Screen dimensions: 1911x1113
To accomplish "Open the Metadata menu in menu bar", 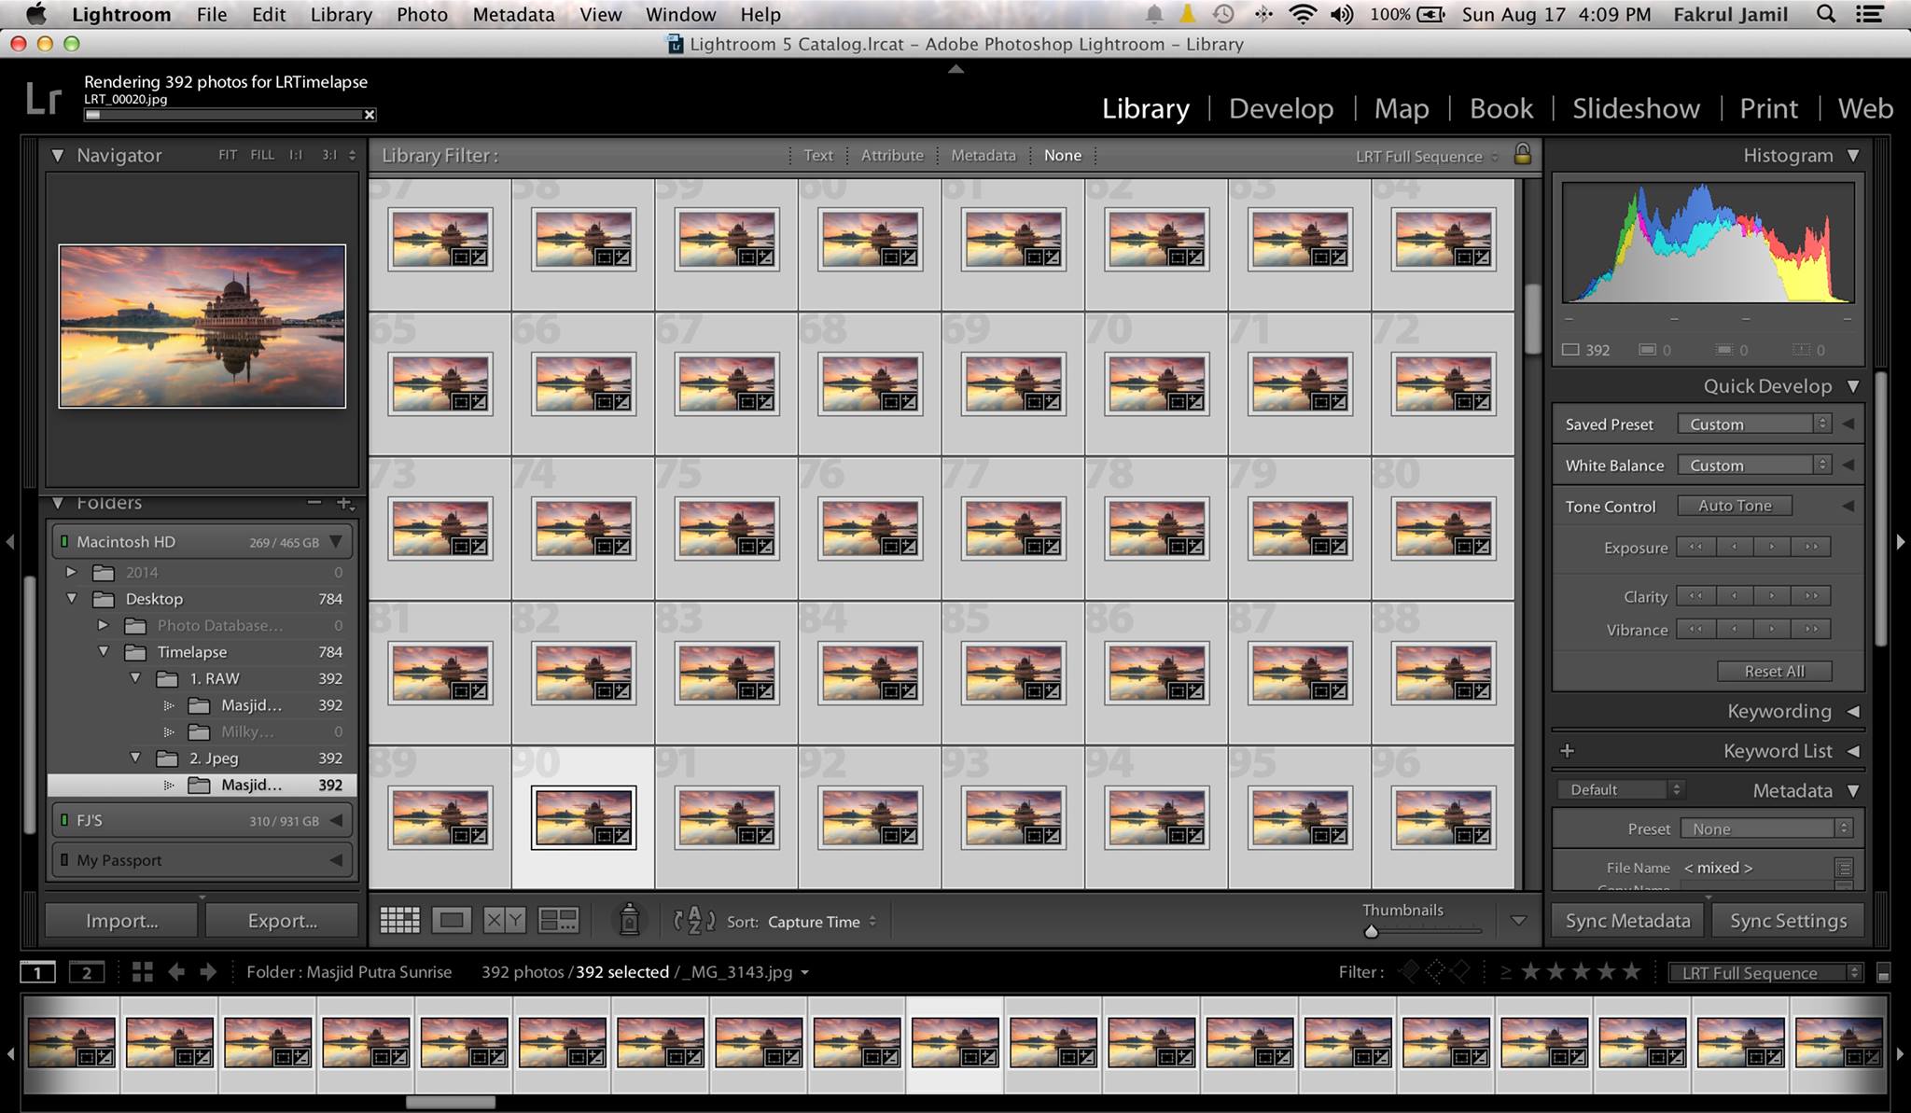I will tap(513, 14).
